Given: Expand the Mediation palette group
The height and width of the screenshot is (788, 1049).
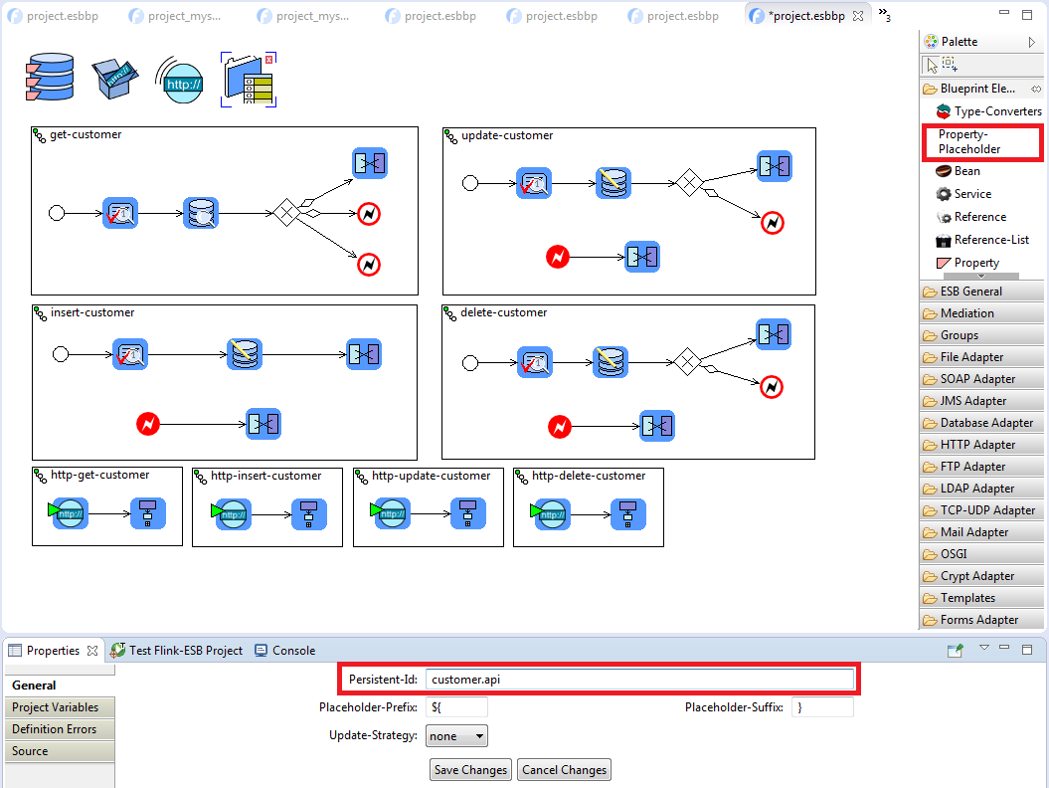Looking at the screenshot, I should click(x=966, y=313).
